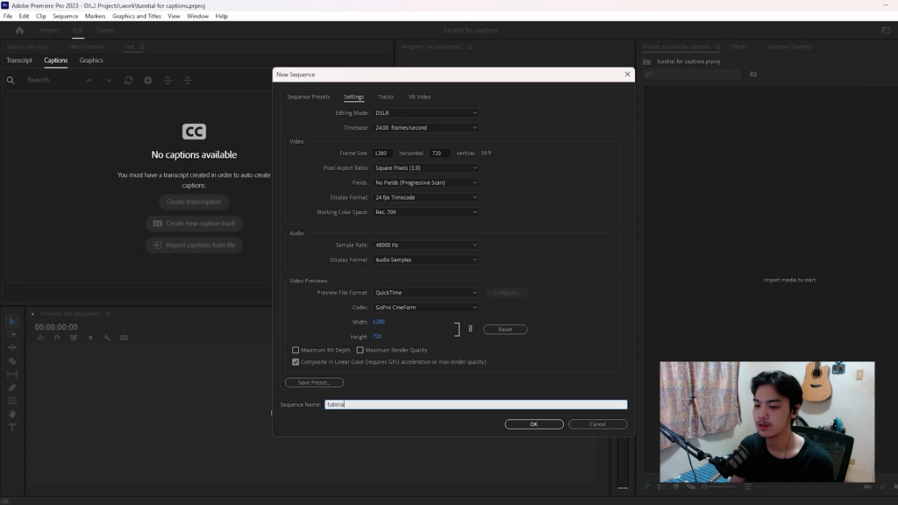Click Add Marker icon in timeline

90,338
